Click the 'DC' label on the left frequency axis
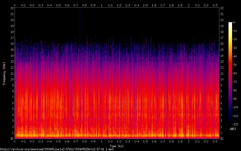 click(x=12, y=139)
